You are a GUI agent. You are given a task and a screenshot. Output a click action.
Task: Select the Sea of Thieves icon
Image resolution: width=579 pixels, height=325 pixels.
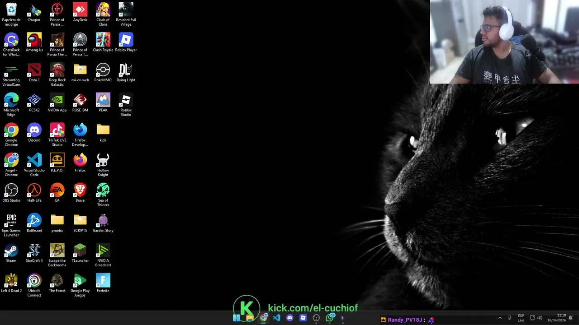(103, 195)
